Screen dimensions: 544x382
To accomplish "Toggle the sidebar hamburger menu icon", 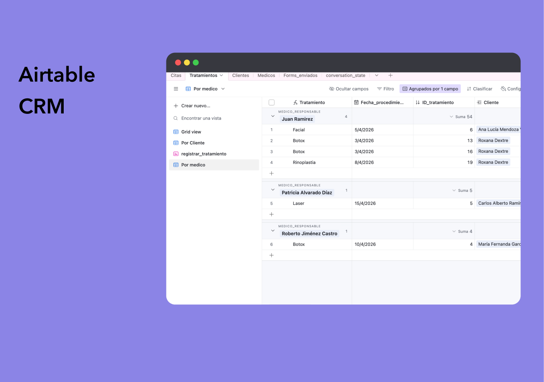I will point(176,89).
